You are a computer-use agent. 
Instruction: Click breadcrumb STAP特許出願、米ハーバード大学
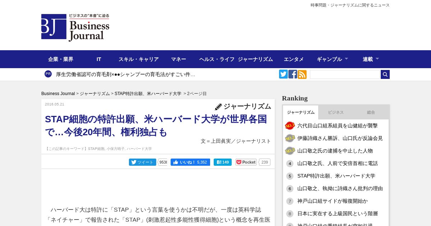point(148,94)
